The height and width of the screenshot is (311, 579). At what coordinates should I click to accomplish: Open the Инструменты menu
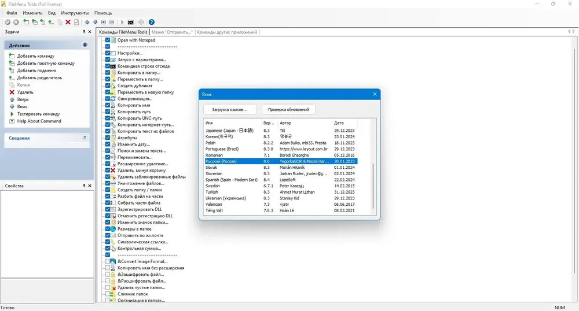(x=75, y=13)
